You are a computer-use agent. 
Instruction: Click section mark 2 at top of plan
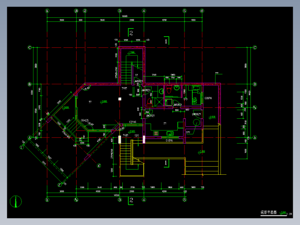click(131, 33)
